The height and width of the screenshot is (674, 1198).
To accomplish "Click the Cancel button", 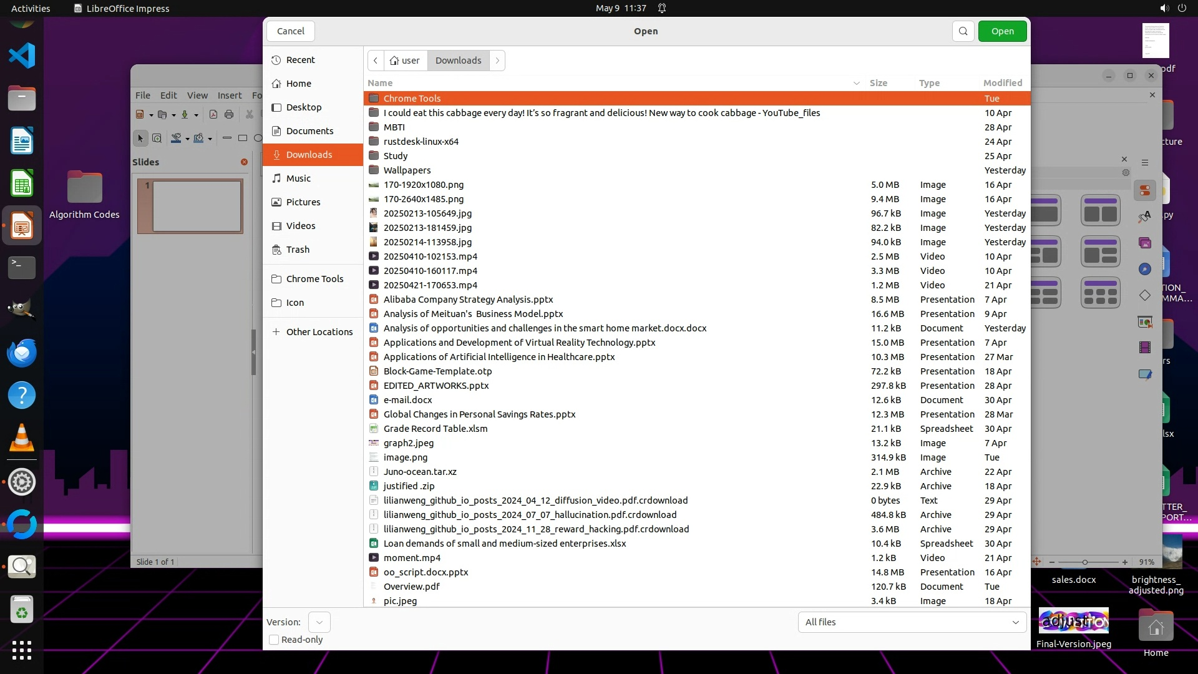I will pos(291,31).
